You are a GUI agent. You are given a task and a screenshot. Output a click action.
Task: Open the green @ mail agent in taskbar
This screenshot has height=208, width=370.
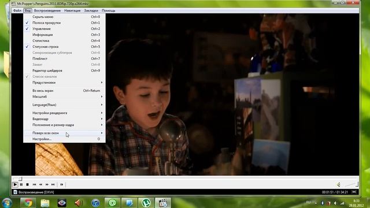112,203
